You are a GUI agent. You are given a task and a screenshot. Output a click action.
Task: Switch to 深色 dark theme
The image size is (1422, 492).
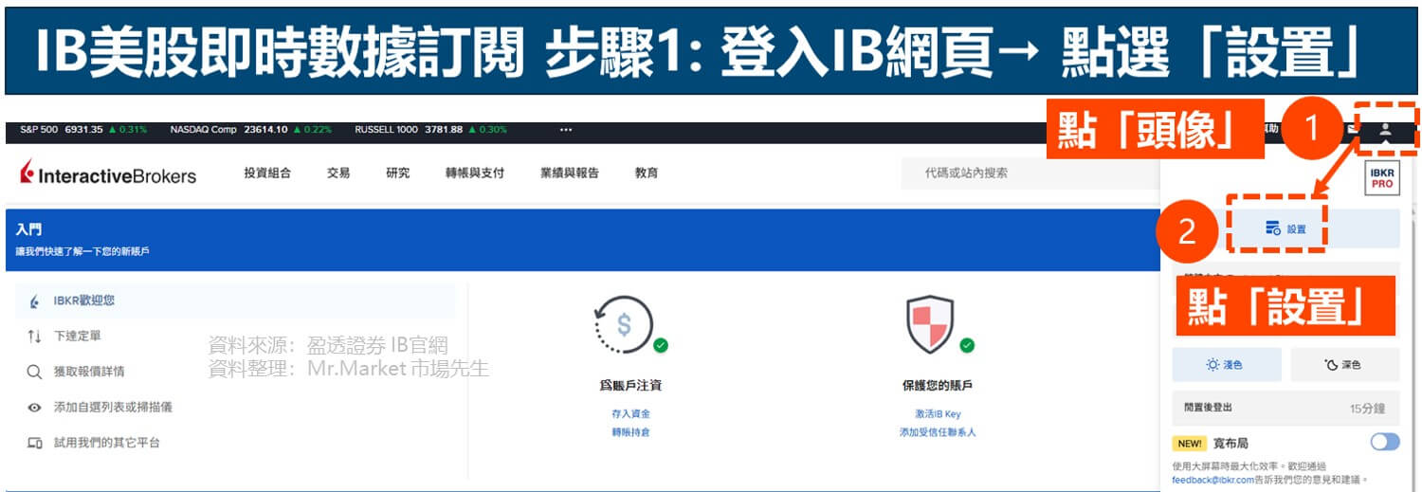coord(1345,365)
